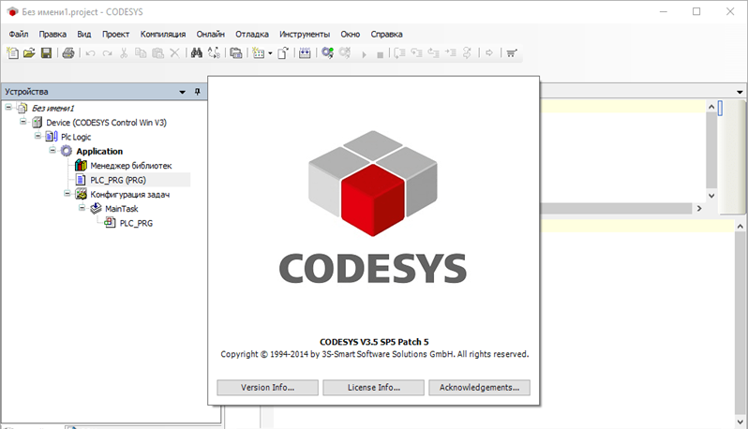The height and width of the screenshot is (429, 748).
Task: Open the Устройства panel dropdown arrow
Action: 182,92
